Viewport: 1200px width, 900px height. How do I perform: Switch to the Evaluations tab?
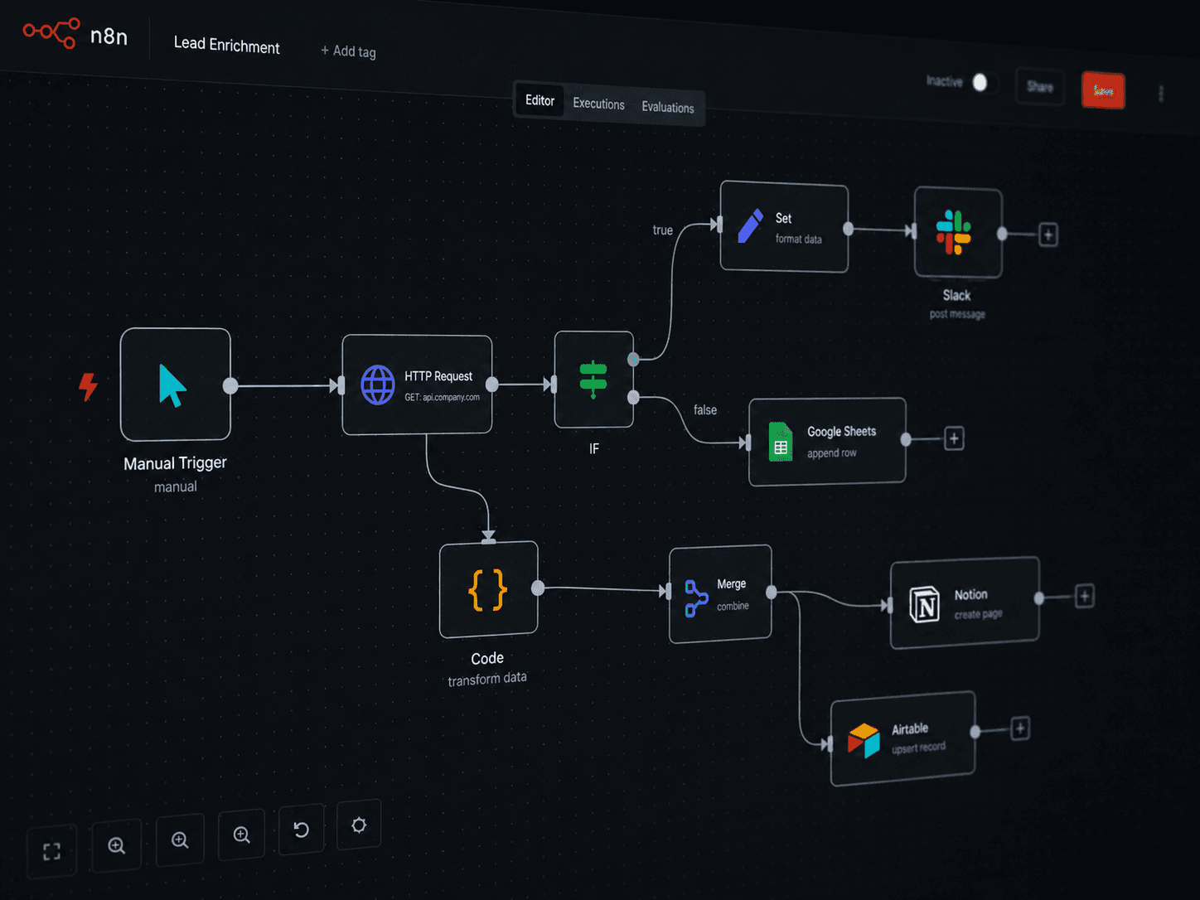(x=668, y=107)
